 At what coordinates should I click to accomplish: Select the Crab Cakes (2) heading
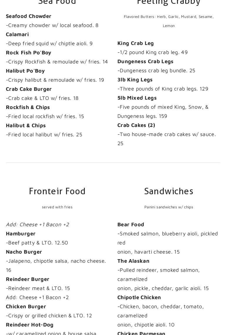(136, 125)
